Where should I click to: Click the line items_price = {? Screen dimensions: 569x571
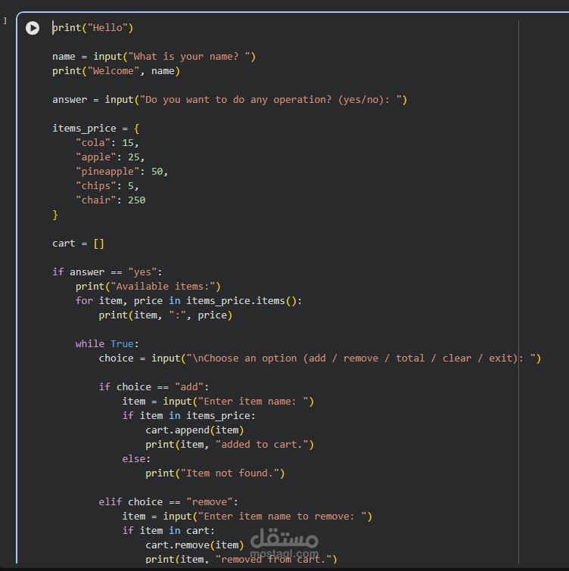96,128
